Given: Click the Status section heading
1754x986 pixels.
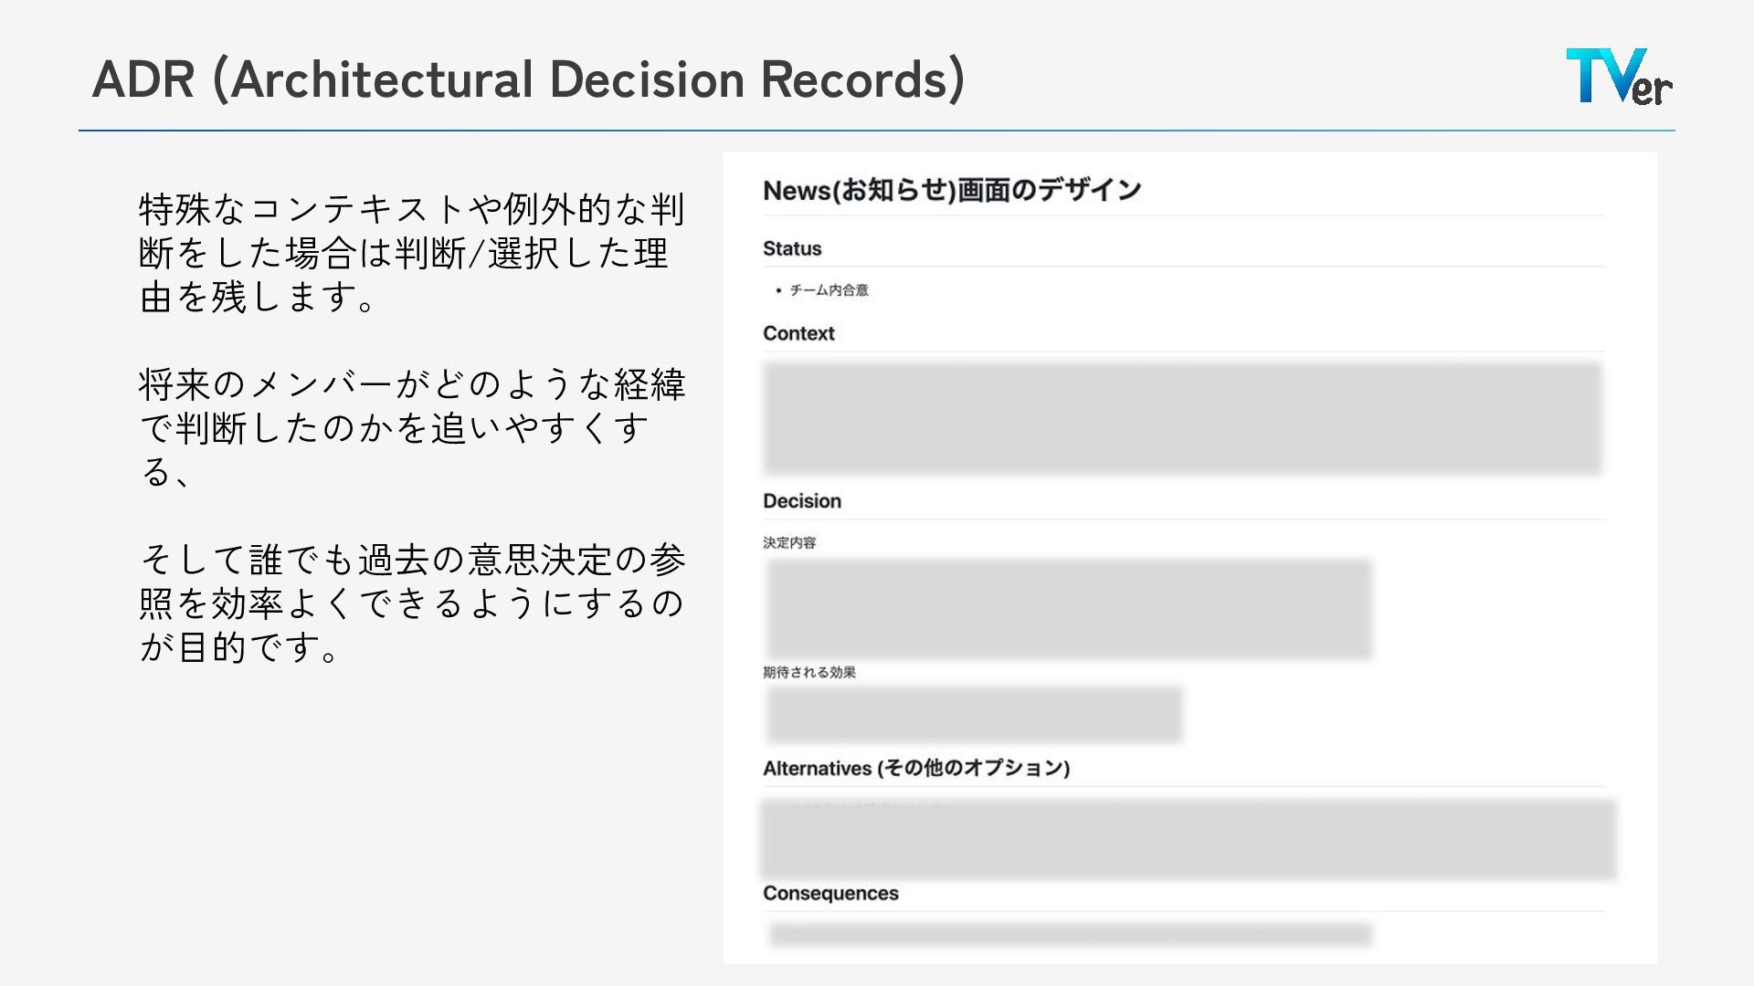Looking at the screenshot, I should pos(792,248).
